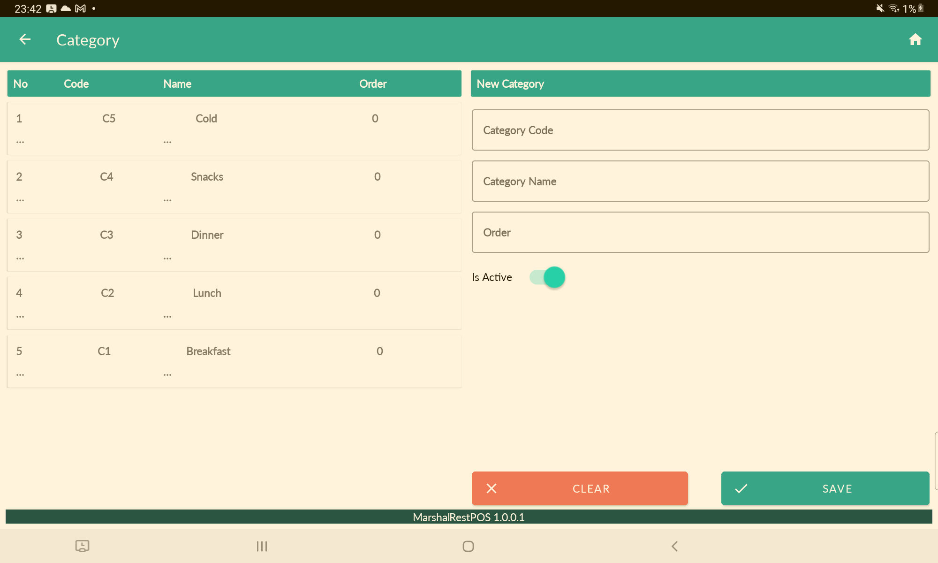Screen dimensions: 938x563
Task: Tap the Android back navigation arrow
Action: coord(674,546)
